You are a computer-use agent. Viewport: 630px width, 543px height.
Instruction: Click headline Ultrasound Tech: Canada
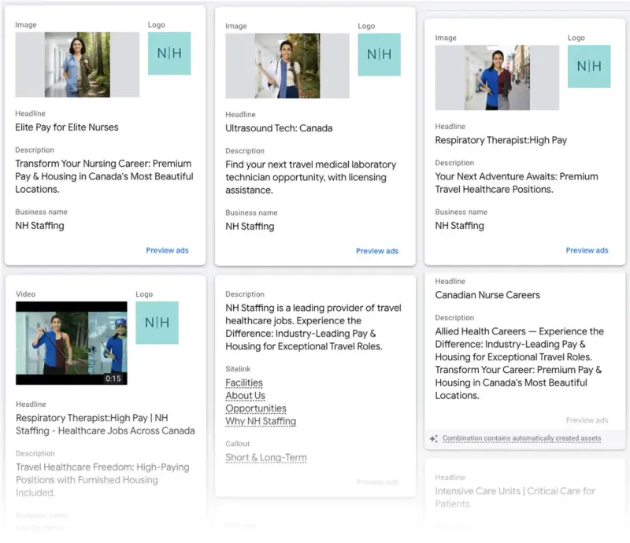coord(279,128)
